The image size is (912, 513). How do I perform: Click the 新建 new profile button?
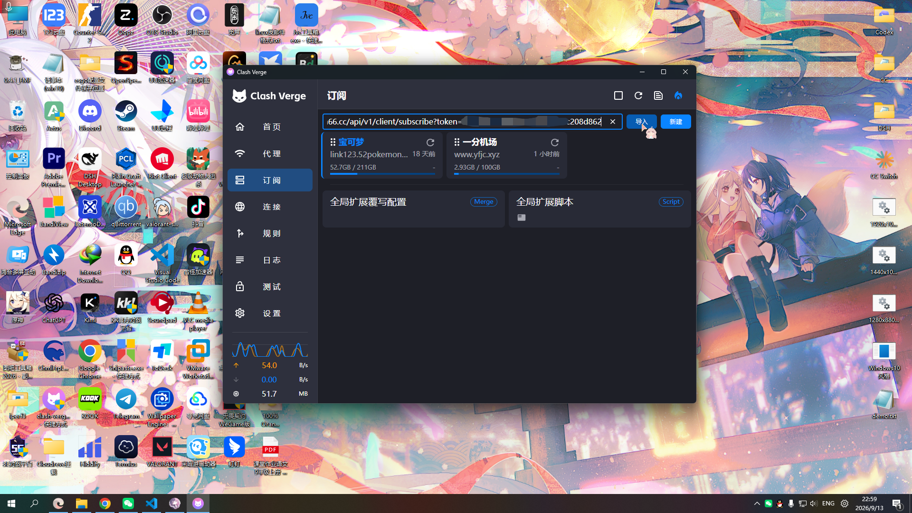[x=675, y=122]
